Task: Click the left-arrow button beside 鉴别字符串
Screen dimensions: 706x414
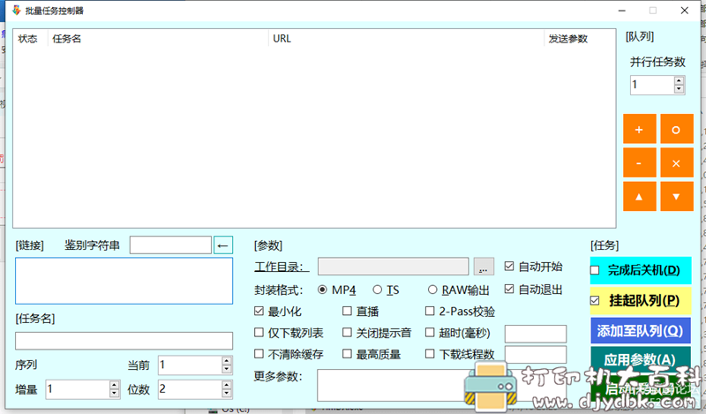Action: [x=223, y=245]
